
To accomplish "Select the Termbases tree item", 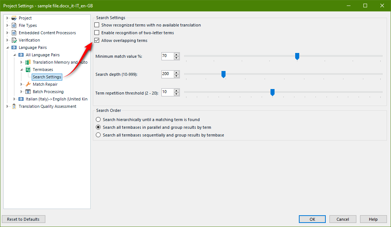I will point(43,70).
